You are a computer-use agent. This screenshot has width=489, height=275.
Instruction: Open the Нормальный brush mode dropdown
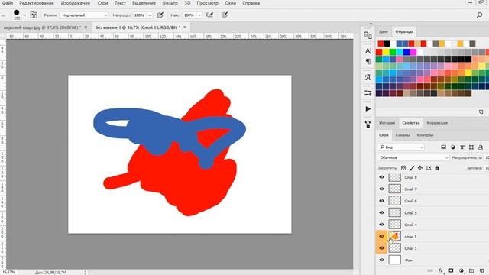(x=84, y=15)
